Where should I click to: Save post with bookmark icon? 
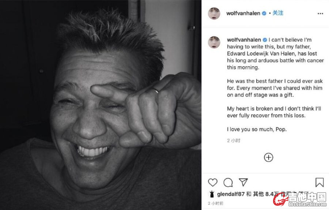click(x=319, y=182)
